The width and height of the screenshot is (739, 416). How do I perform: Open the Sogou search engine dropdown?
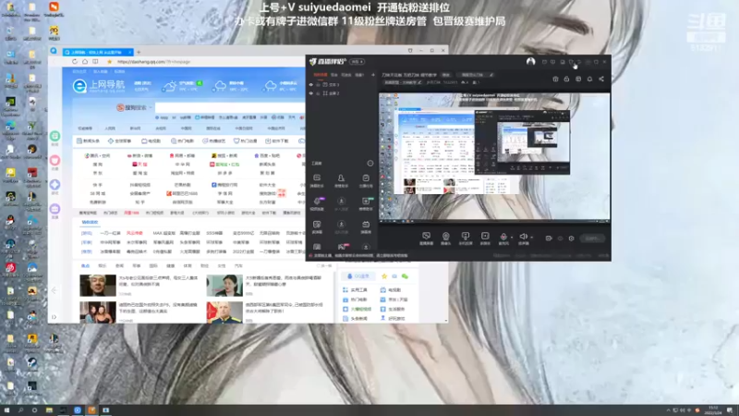(x=151, y=107)
